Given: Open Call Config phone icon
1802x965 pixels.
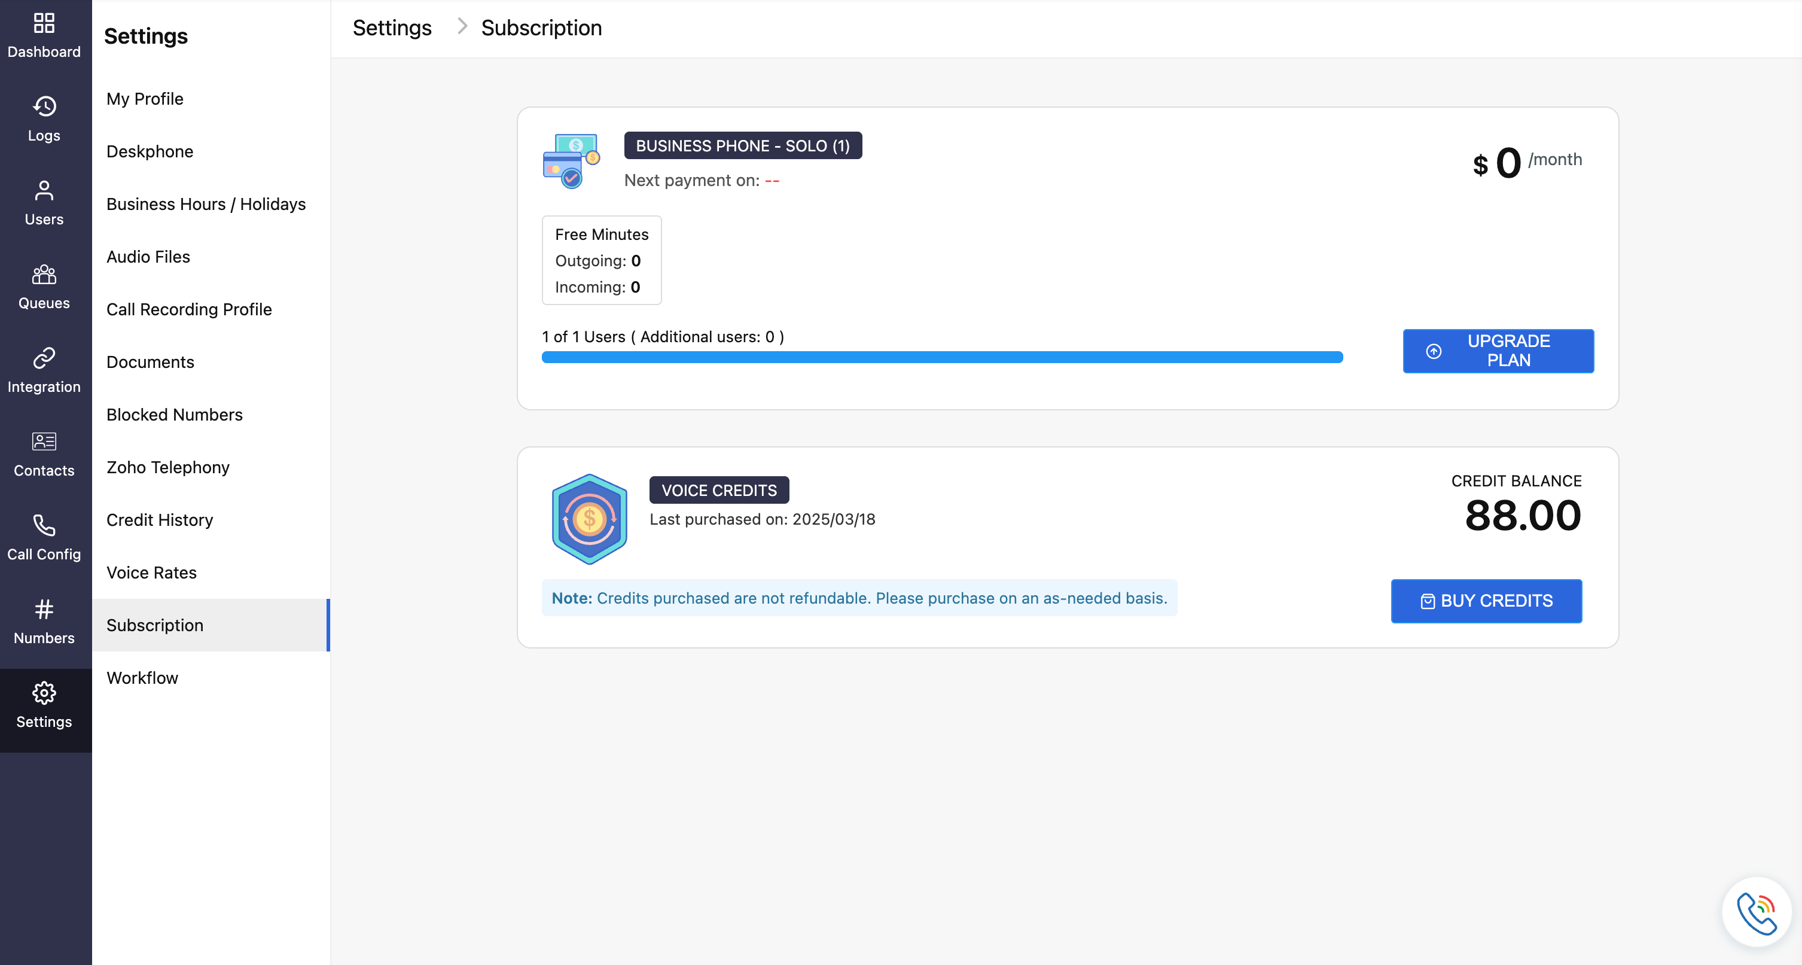Looking at the screenshot, I should pyautogui.click(x=44, y=525).
